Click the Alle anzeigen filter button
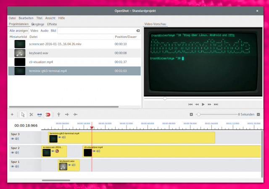Image resolution: width=269 pixels, height=189 pixels. tap(18, 31)
